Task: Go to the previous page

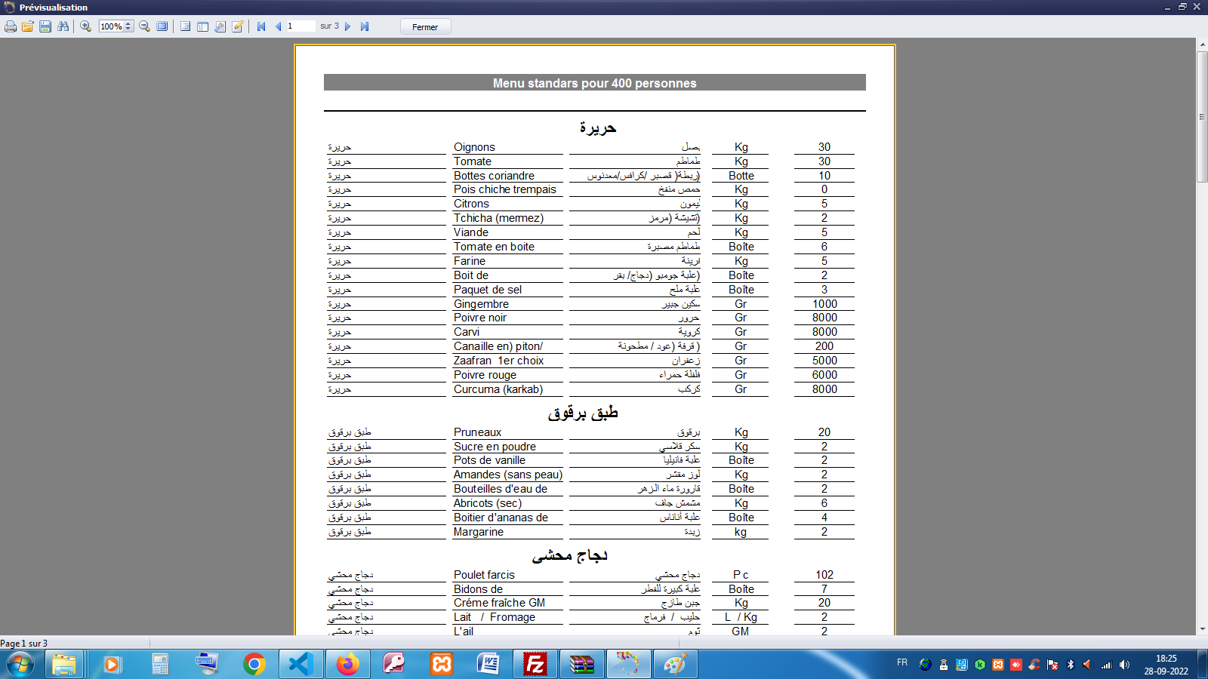Action: (278, 26)
